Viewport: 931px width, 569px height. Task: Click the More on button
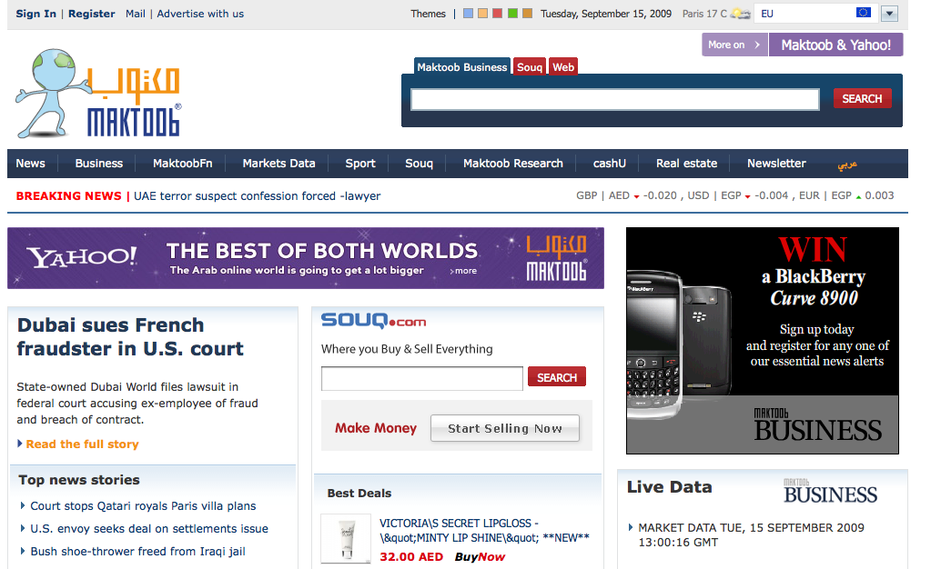(x=734, y=45)
